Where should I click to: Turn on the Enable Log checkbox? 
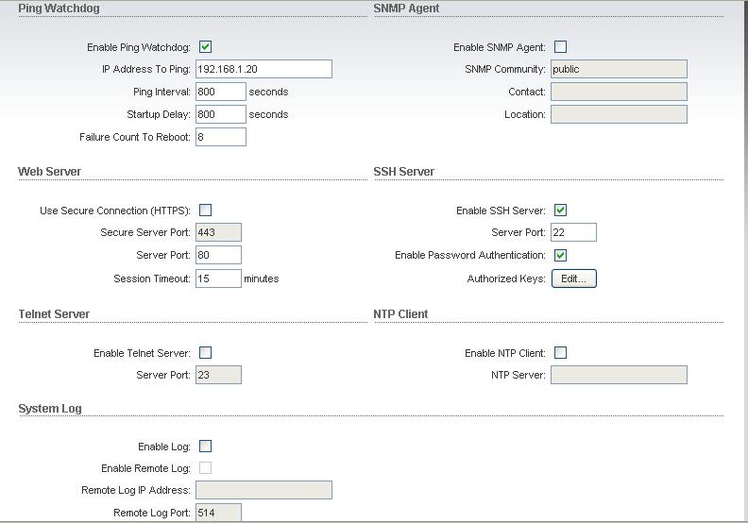click(205, 447)
